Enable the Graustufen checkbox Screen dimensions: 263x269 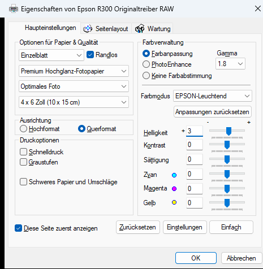click(x=23, y=162)
